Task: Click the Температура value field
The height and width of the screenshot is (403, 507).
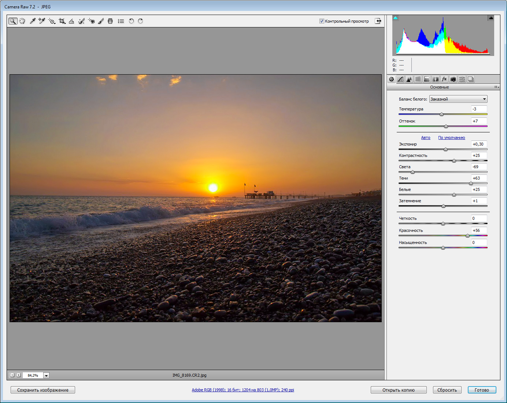Action: pos(479,109)
